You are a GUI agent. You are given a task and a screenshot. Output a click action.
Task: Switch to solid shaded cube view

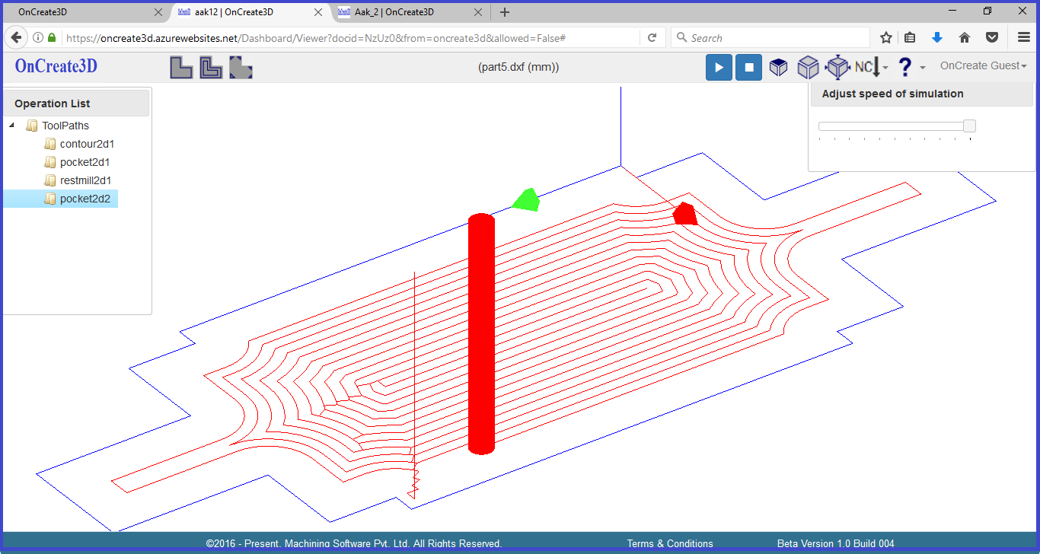778,67
